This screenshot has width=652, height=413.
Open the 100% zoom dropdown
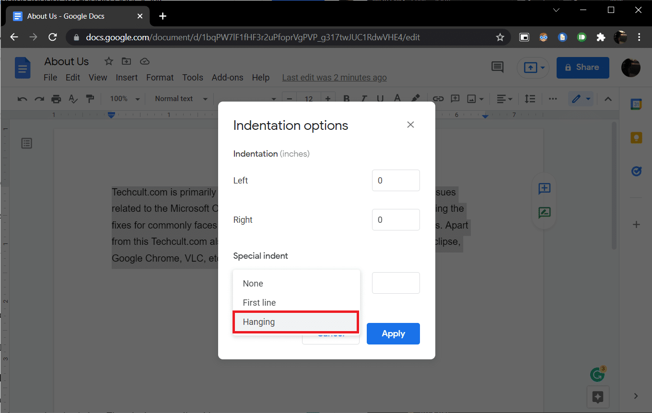pos(125,99)
